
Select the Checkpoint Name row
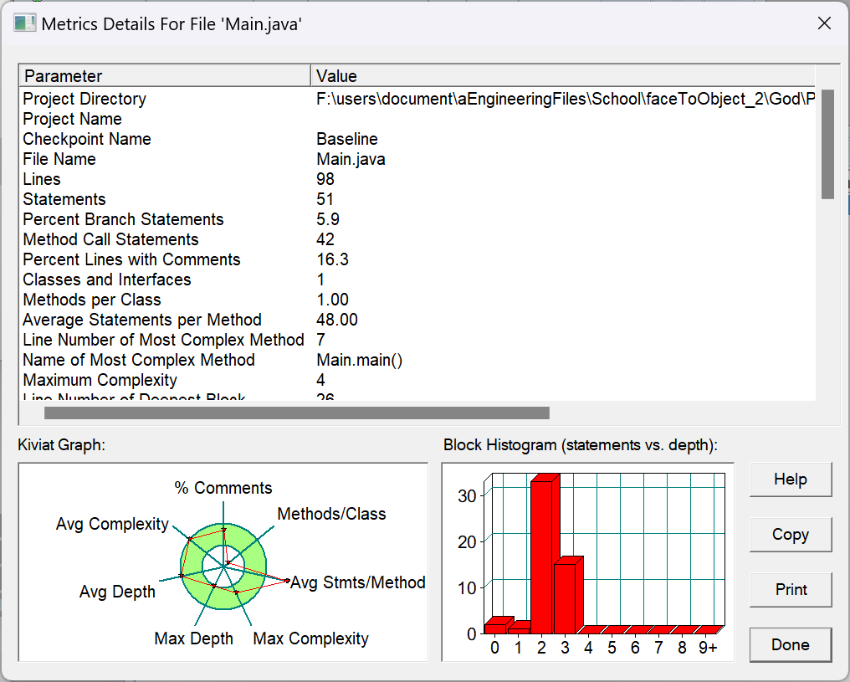coord(417,139)
